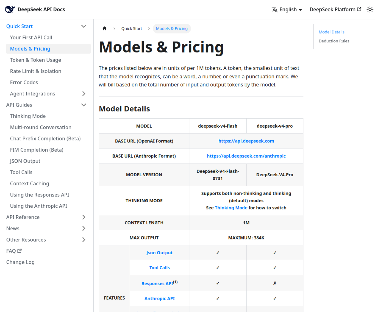
Task: Toggle the light/dark theme sun icon
Action: (370, 9)
